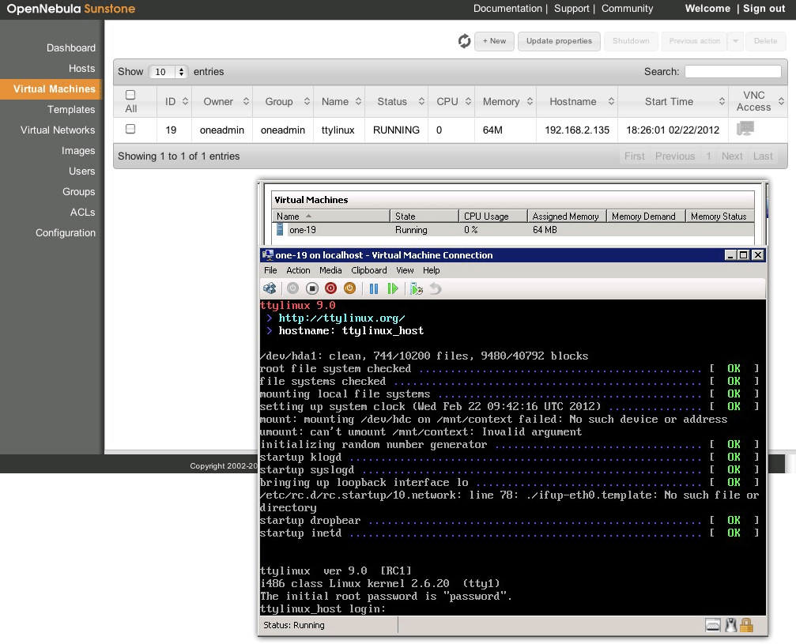The width and height of the screenshot is (796, 644).
Task: Click the keyboard status icon in VM window
Action: pos(713,625)
